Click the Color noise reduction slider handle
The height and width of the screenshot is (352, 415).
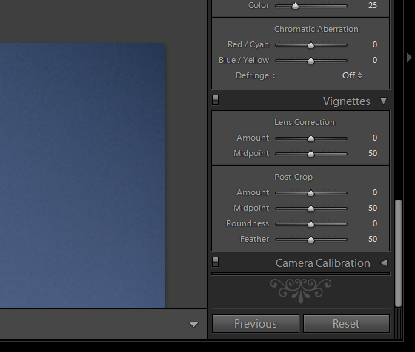(x=295, y=6)
